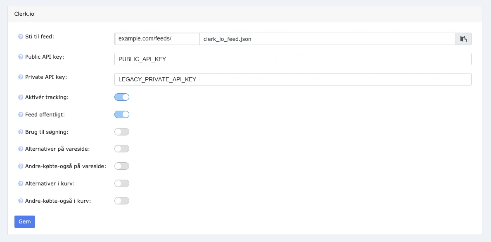Enable the Brug til søgning switch

click(122, 131)
